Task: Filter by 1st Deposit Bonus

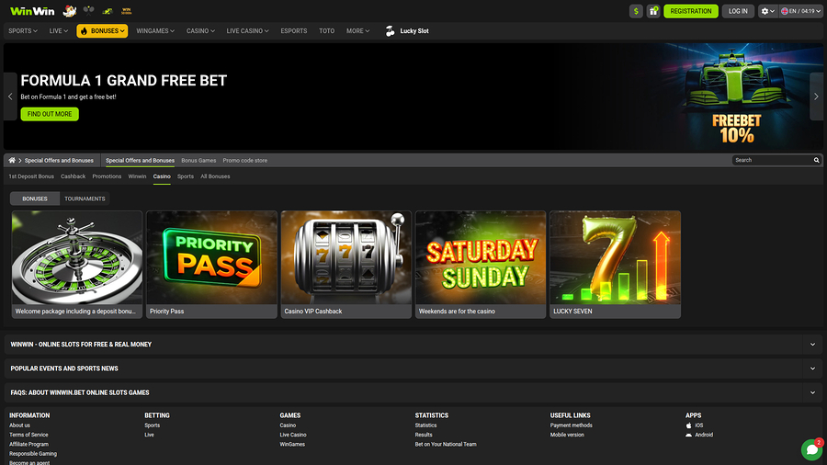Action: 31,176
